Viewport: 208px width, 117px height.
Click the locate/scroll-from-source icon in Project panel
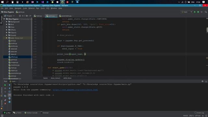[20, 16]
